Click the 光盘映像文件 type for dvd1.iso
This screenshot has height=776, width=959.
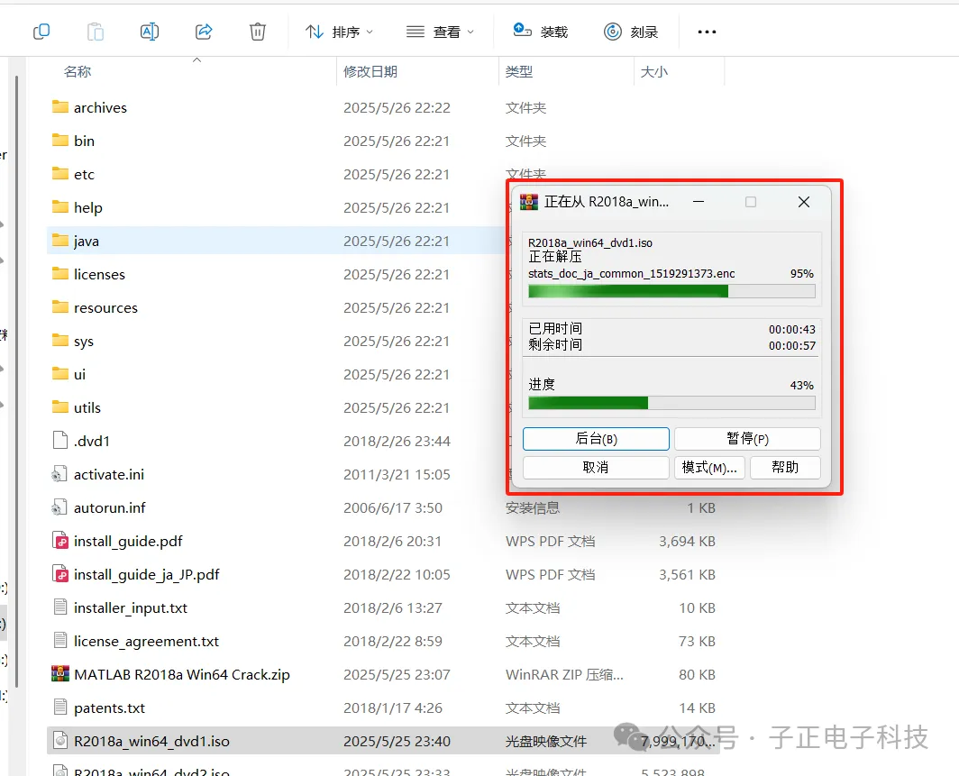point(545,741)
